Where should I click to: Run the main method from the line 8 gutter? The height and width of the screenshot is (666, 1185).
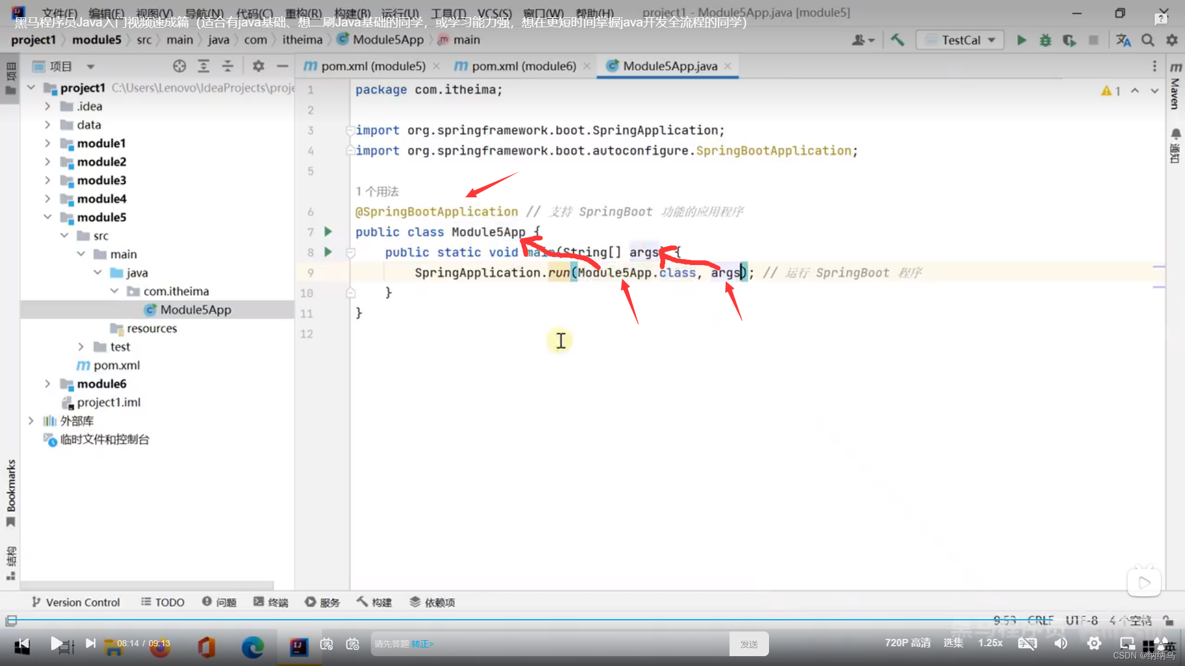(328, 252)
